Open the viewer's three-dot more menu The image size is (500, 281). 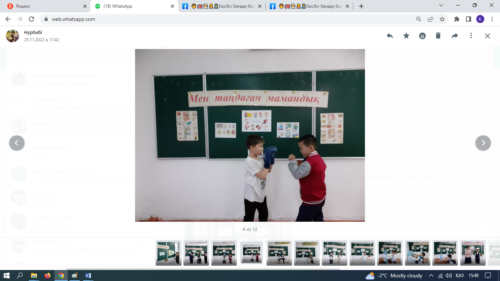[471, 36]
